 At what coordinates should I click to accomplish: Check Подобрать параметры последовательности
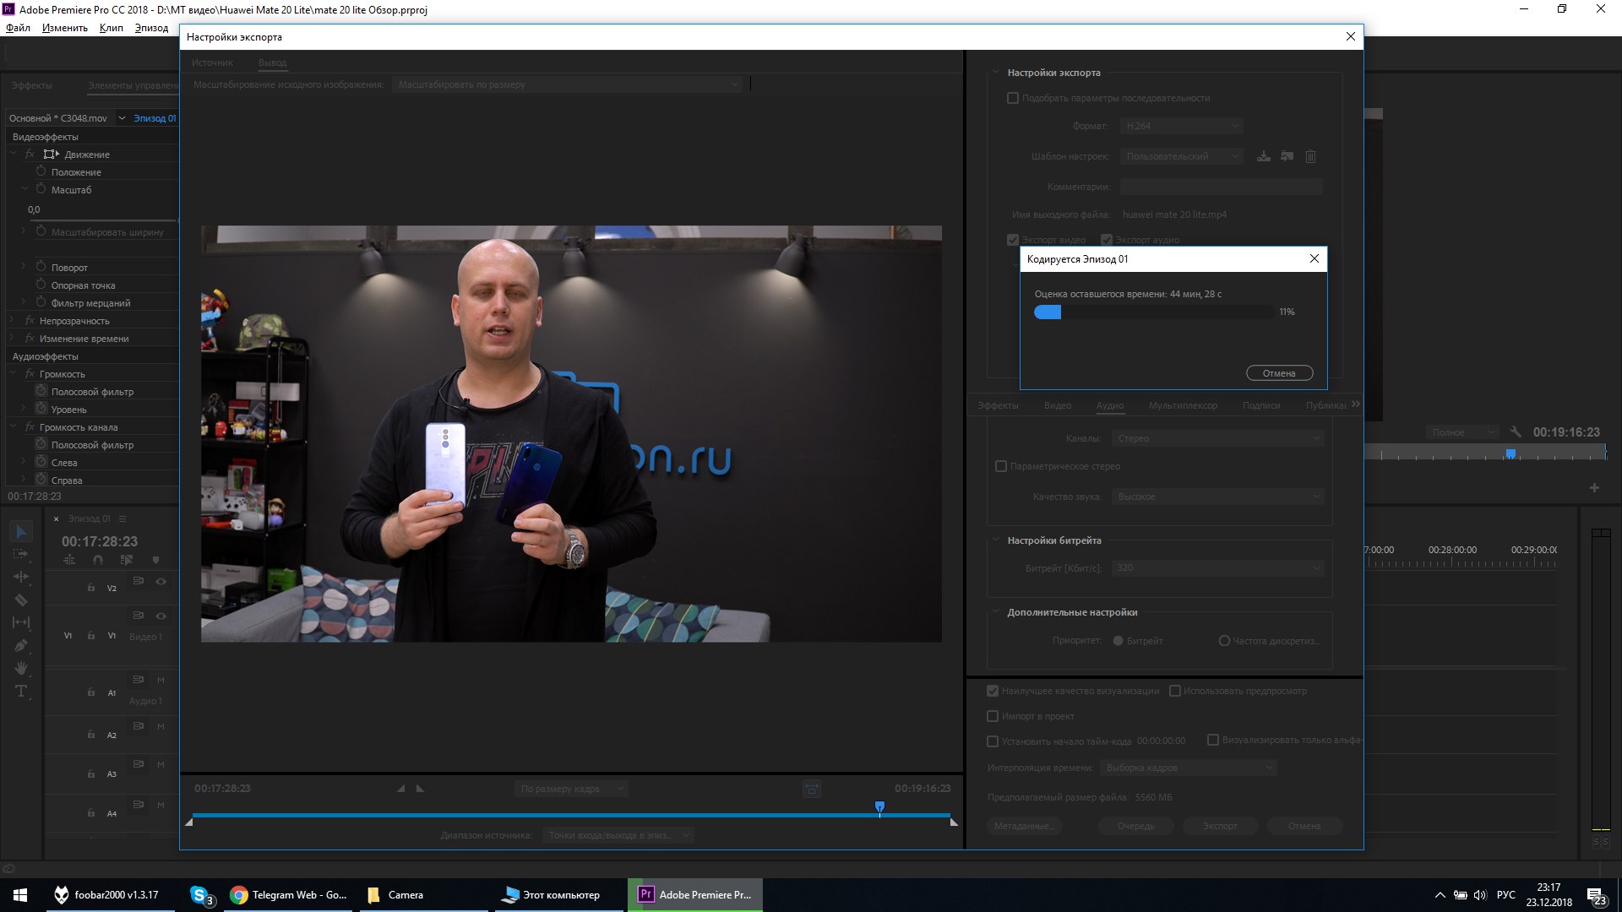point(1013,98)
